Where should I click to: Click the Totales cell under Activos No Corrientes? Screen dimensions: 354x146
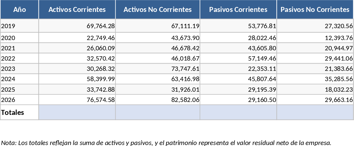click(157, 113)
